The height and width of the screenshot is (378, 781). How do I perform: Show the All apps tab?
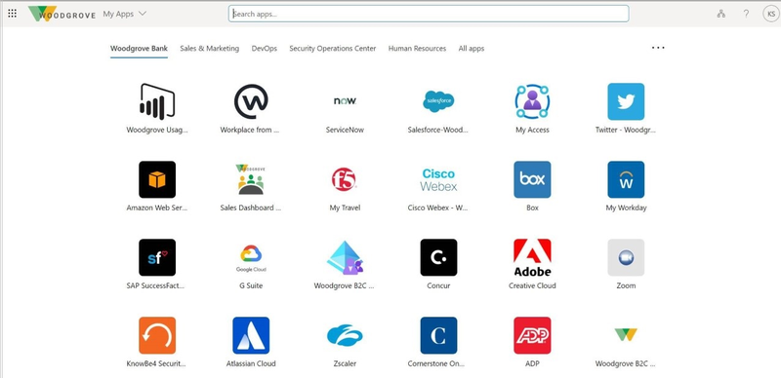coord(472,49)
